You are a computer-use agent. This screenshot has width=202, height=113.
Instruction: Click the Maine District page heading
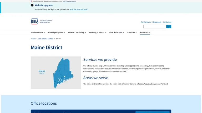(x=47, y=47)
